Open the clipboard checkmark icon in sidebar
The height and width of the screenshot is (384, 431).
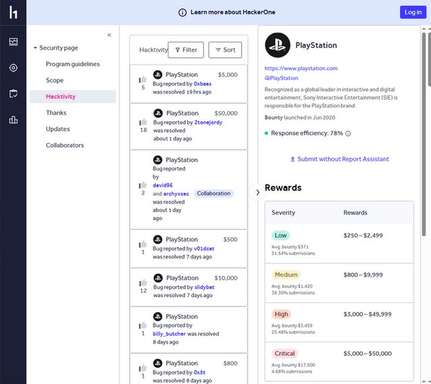click(13, 94)
